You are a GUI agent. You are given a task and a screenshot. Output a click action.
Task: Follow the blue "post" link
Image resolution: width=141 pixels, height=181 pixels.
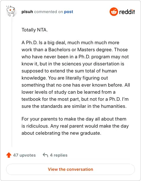pos(68,12)
